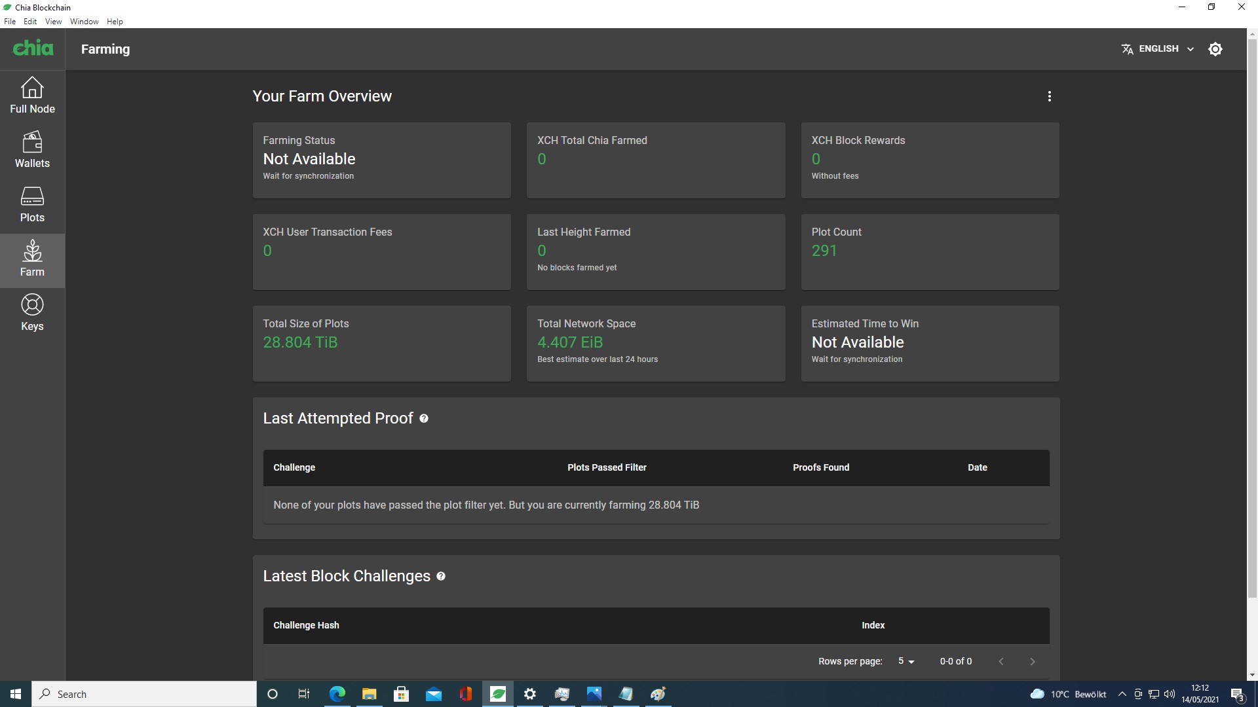Toggle dark mode brightness icon
1258x707 pixels.
point(1215,49)
